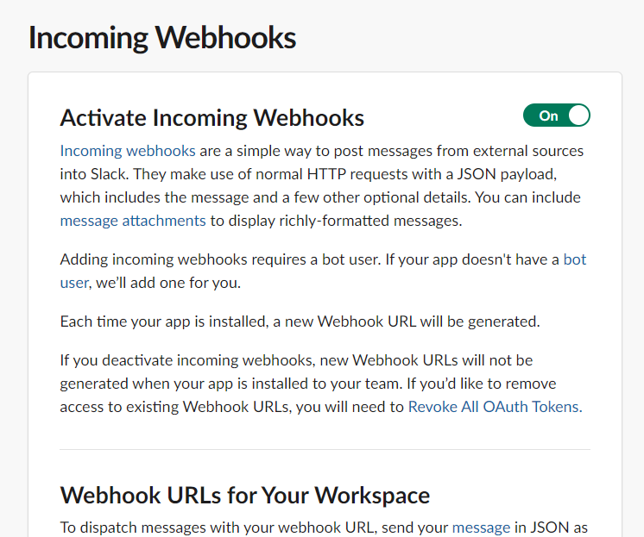Follow the 'bot user' link
This screenshot has height=537, width=644.
click(x=575, y=259)
